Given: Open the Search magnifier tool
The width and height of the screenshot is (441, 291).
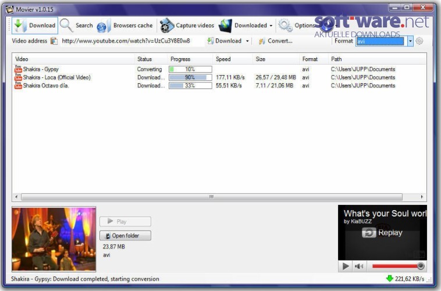Looking at the screenshot, I should [x=76, y=26].
